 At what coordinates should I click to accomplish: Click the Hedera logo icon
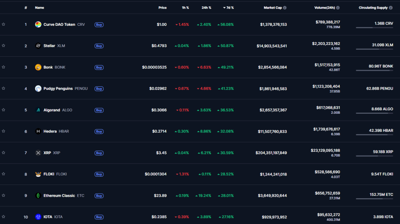coord(38,131)
